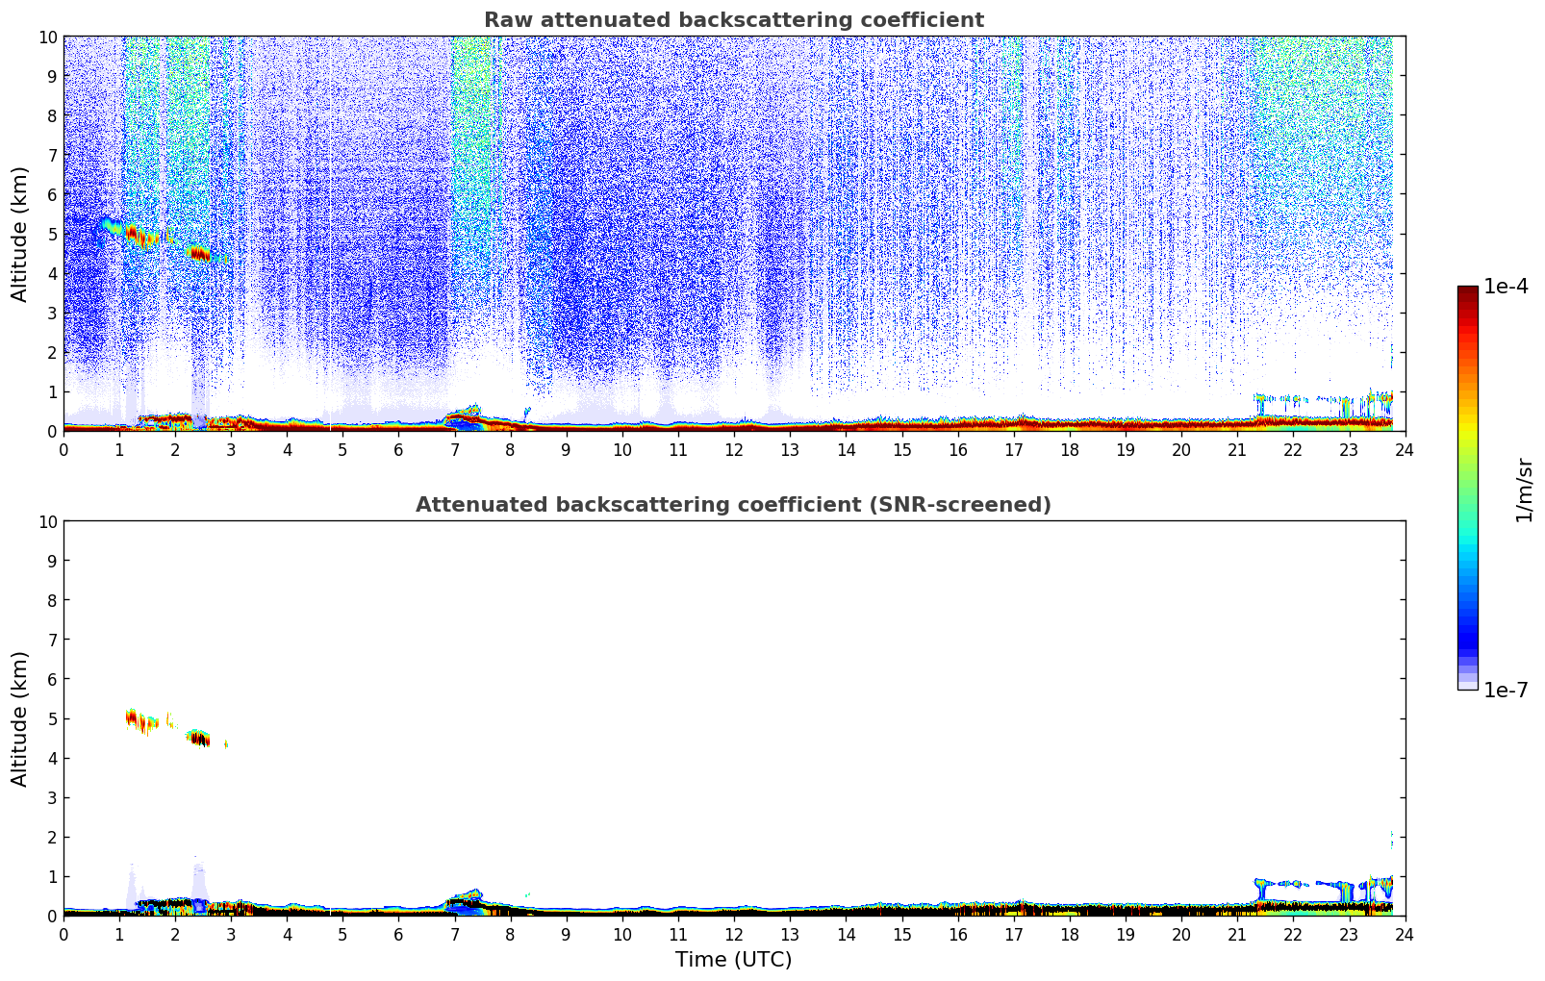Click the '1e-7' colorbar minimum label
This screenshot has height=981, width=1545.
(1505, 690)
